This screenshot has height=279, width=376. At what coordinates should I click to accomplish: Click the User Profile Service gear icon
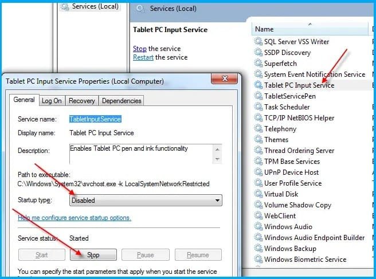258,183
